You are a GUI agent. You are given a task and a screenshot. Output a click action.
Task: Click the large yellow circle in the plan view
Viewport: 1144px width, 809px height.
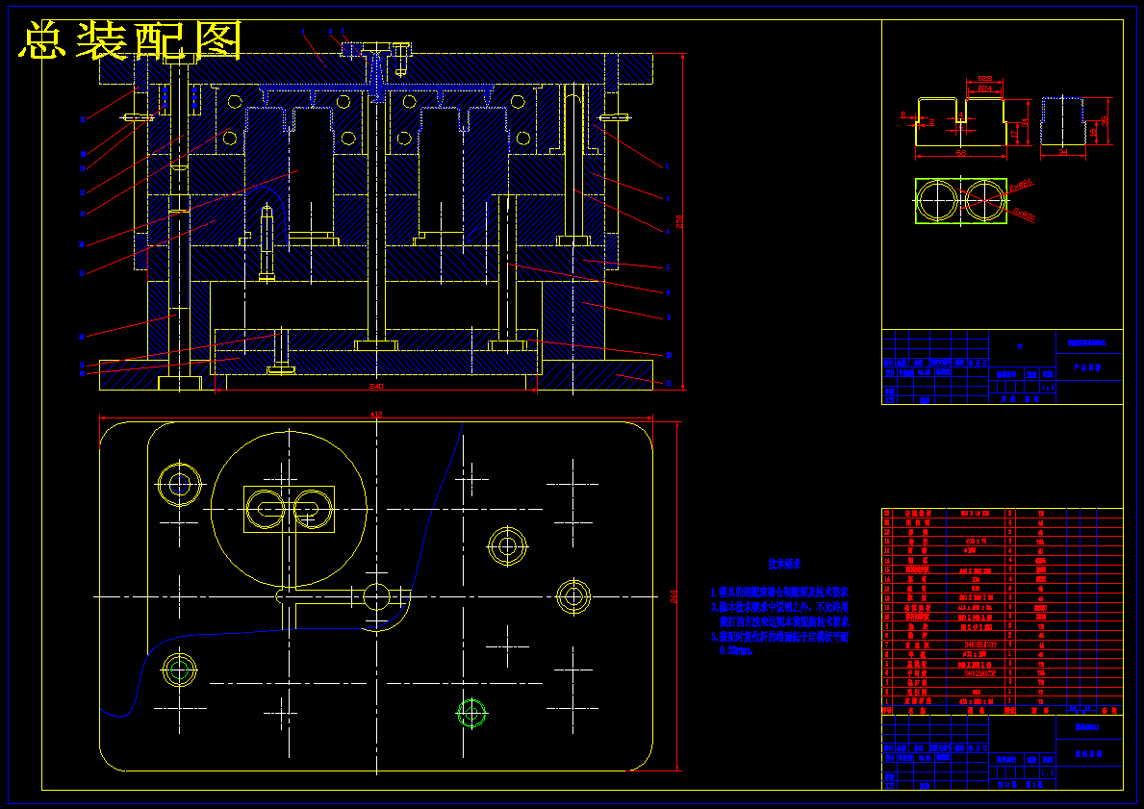289,509
